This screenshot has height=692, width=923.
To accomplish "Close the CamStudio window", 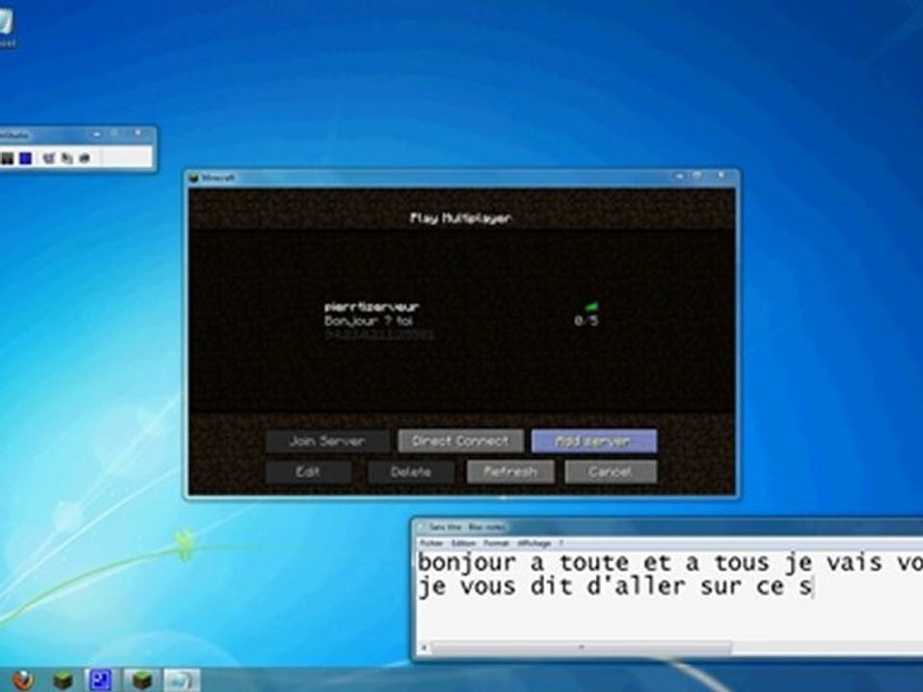I will coord(138,135).
